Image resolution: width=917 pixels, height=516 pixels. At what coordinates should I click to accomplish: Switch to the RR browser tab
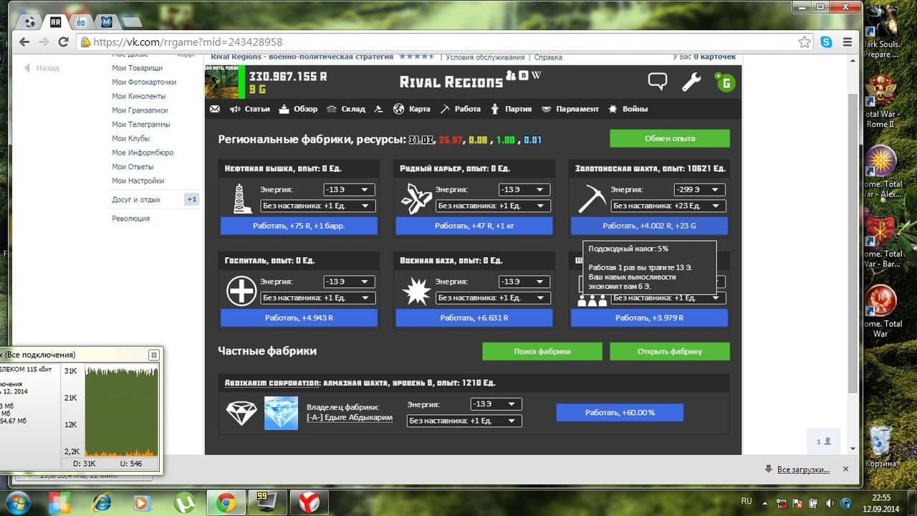click(x=56, y=21)
